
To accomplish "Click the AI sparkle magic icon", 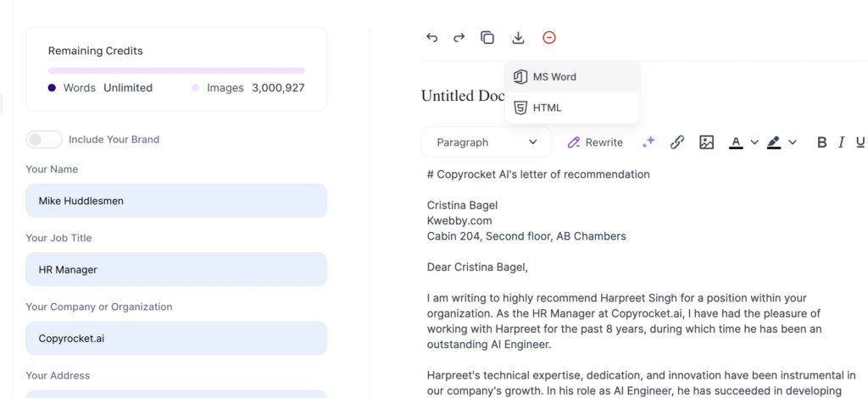I will tap(648, 142).
